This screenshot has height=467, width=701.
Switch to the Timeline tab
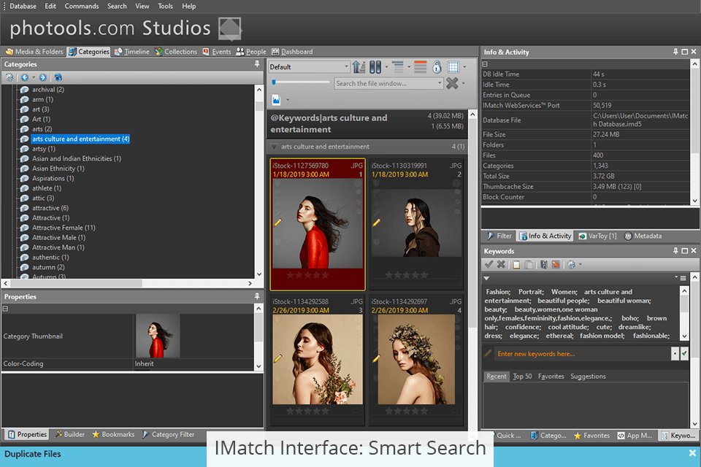132,51
